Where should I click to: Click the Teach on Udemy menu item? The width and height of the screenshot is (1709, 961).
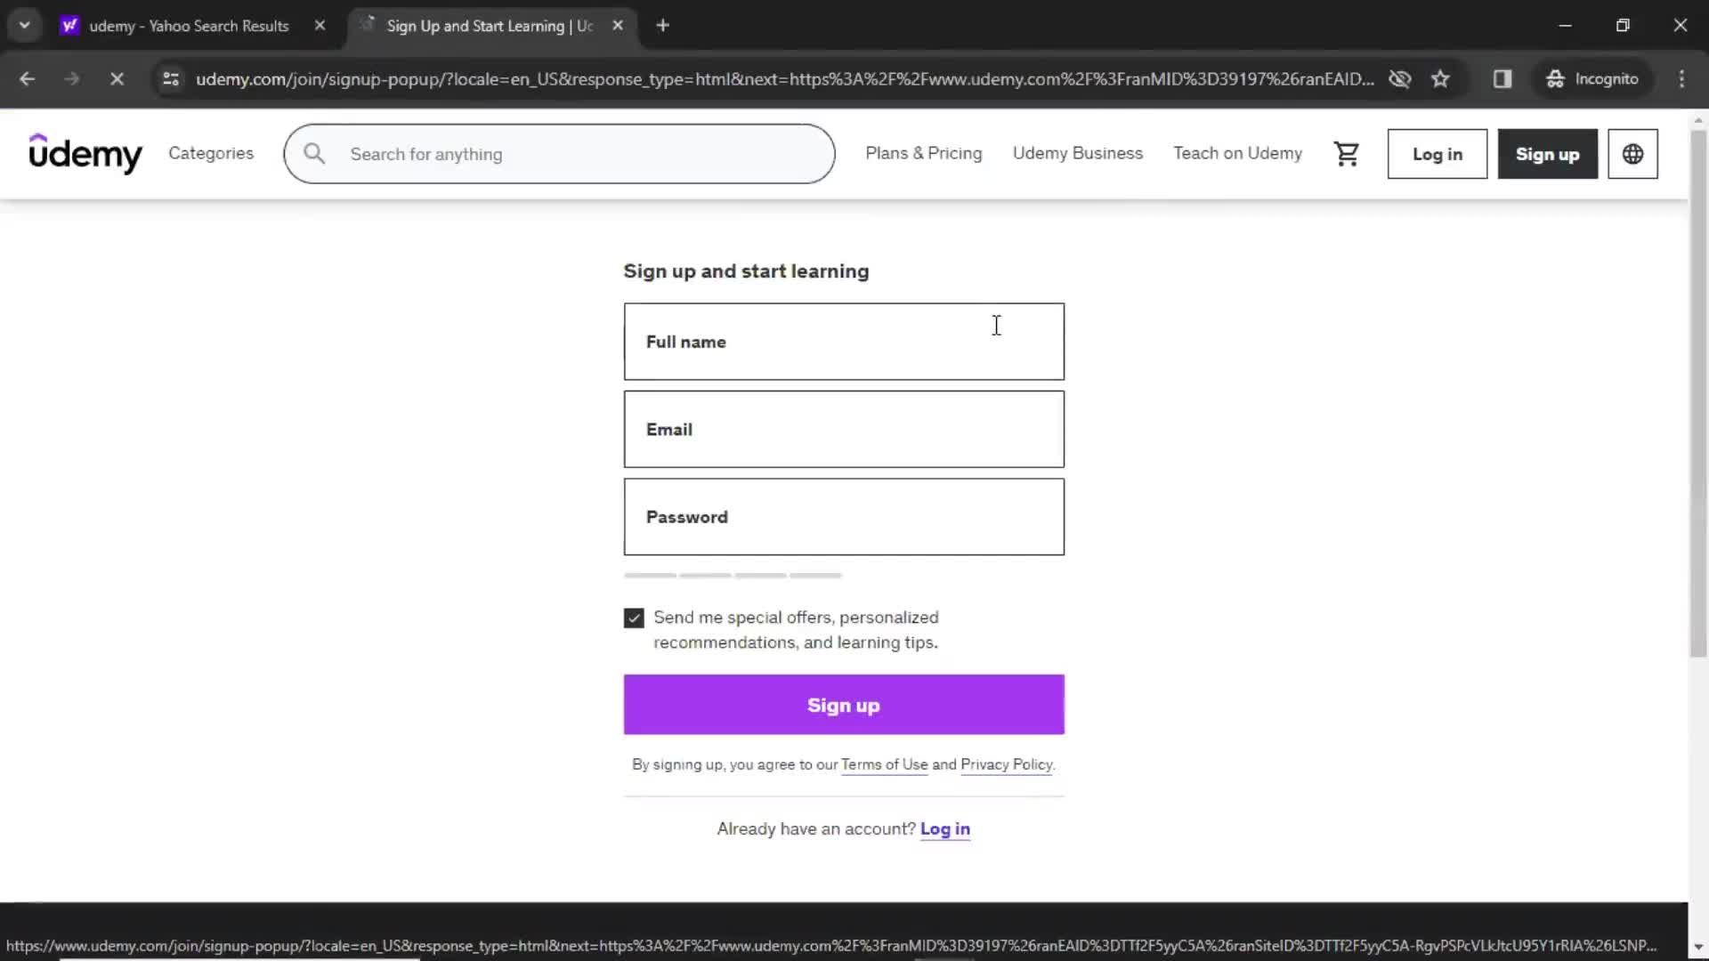pyautogui.click(x=1237, y=152)
